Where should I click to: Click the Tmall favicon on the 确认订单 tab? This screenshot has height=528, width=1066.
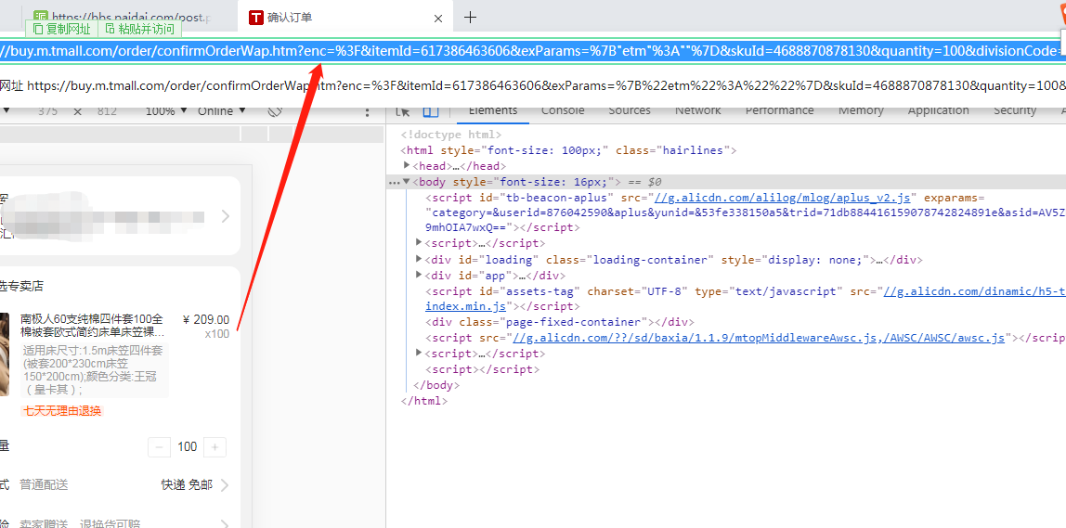[255, 18]
